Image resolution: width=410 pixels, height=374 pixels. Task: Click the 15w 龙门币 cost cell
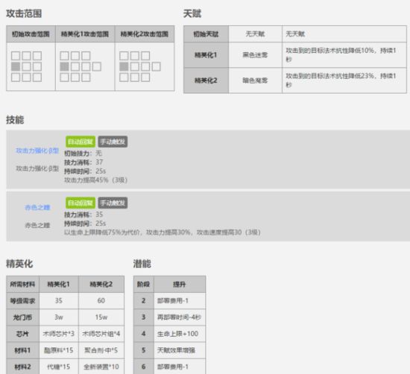(x=101, y=317)
